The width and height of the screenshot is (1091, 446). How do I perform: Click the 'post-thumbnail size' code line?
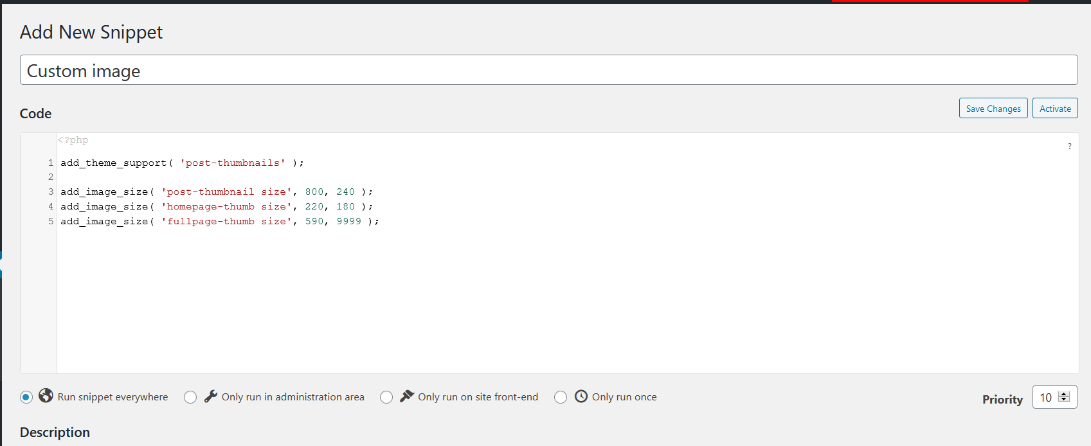point(217,192)
